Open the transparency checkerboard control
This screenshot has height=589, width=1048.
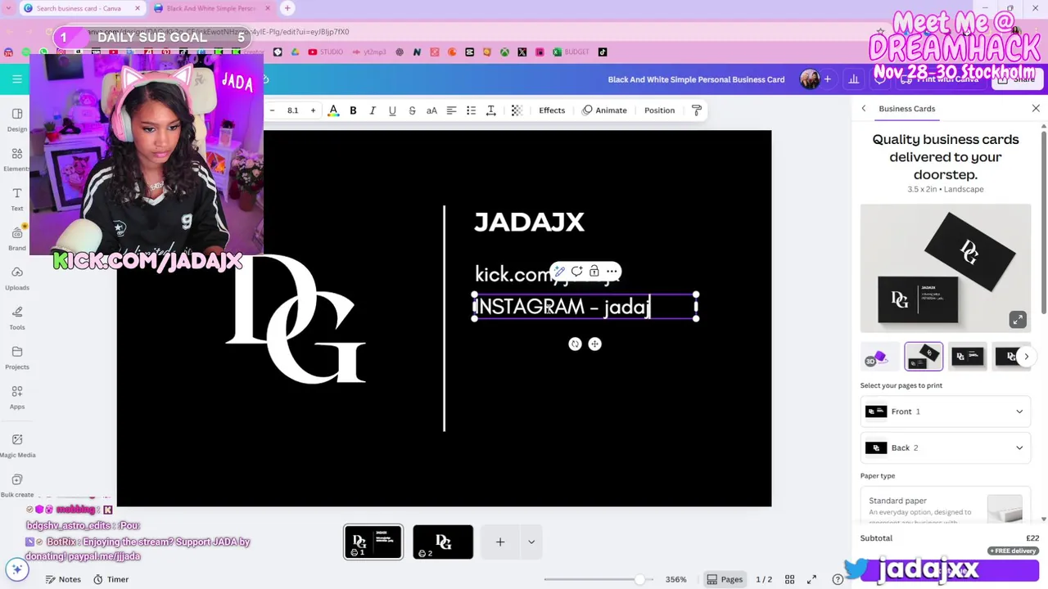click(x=517, y=110)
